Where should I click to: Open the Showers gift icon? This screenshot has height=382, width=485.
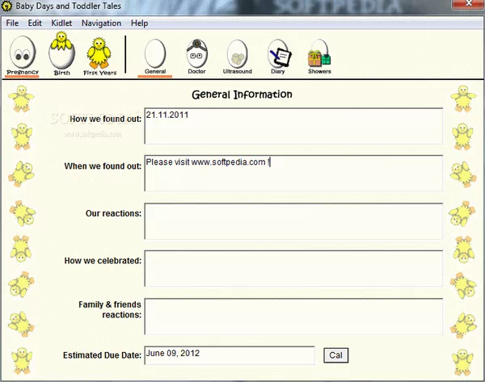[319, 54]
